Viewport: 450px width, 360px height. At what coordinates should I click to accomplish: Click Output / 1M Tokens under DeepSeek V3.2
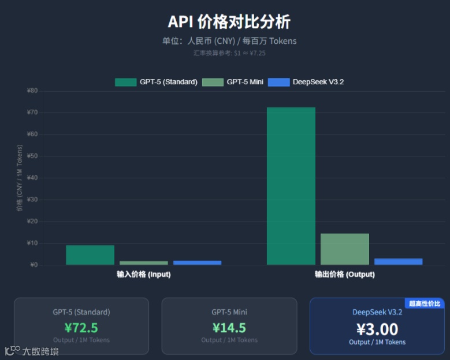(377, 342)
